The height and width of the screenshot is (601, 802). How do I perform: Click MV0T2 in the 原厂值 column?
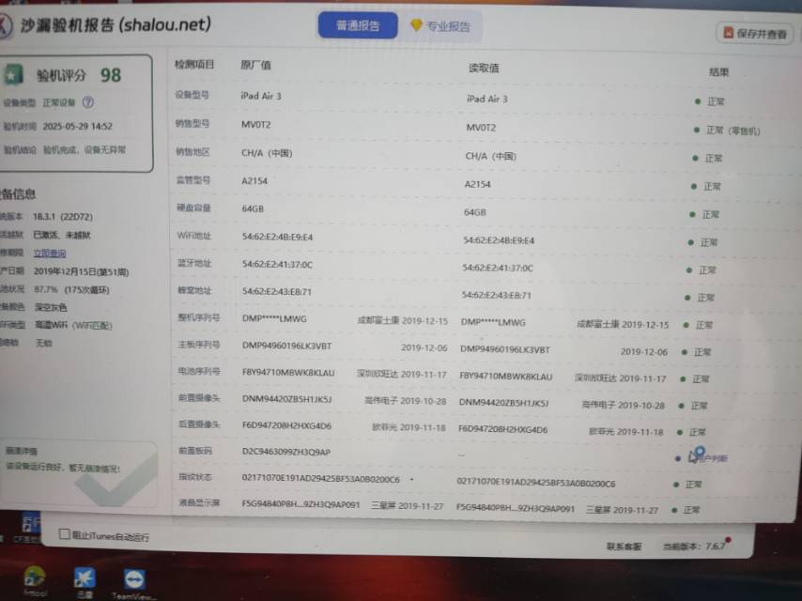coord(255,124)
